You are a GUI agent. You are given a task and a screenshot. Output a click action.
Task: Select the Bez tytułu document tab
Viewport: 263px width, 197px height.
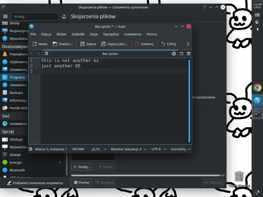(110, 54)
